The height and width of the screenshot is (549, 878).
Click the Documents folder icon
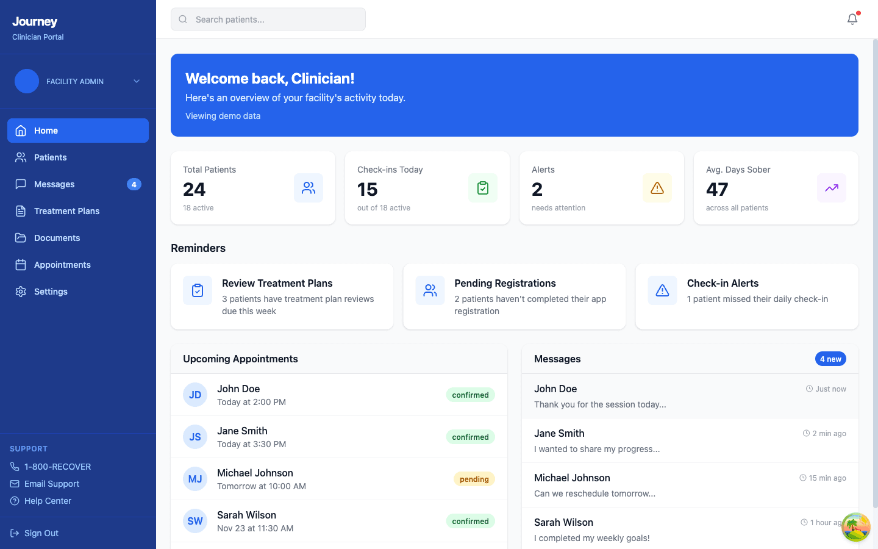20,237
